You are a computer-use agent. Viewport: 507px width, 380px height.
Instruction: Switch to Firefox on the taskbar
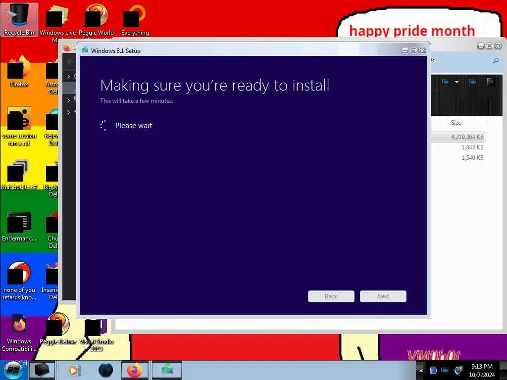[135, 370]
